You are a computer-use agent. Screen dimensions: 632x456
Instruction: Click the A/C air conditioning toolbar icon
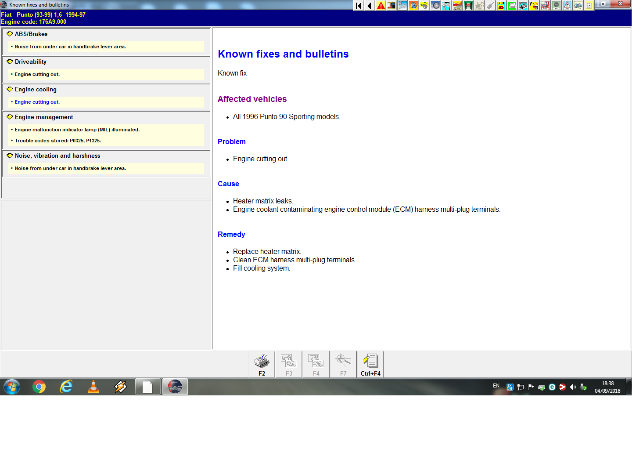[x=556, y=6]
